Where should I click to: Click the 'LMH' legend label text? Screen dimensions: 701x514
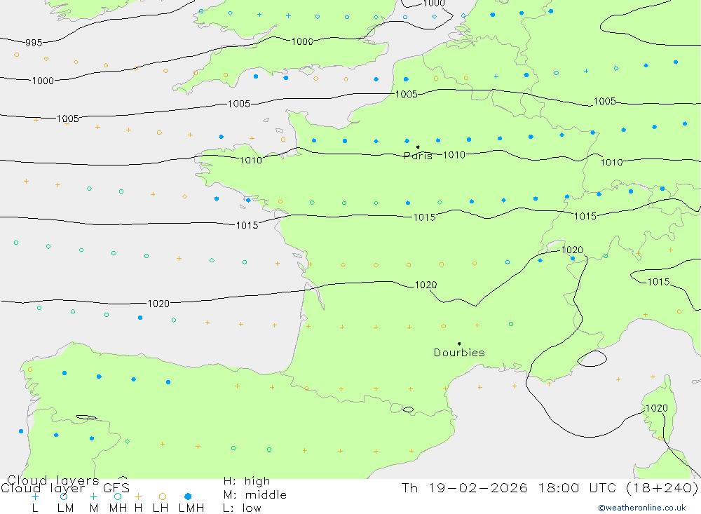(191, 508)
